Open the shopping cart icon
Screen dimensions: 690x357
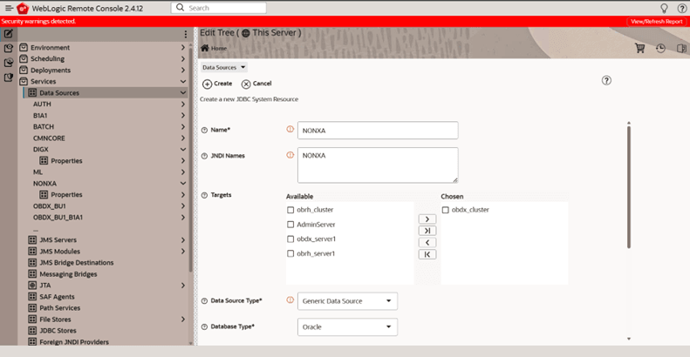click(639, 48)
